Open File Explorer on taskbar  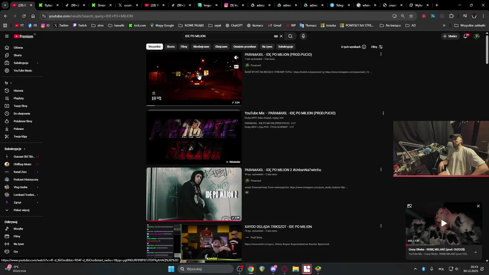296,269
